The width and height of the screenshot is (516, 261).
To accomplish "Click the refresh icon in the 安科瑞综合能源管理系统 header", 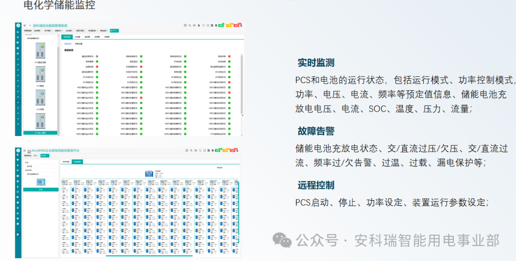I will [204, 25].
